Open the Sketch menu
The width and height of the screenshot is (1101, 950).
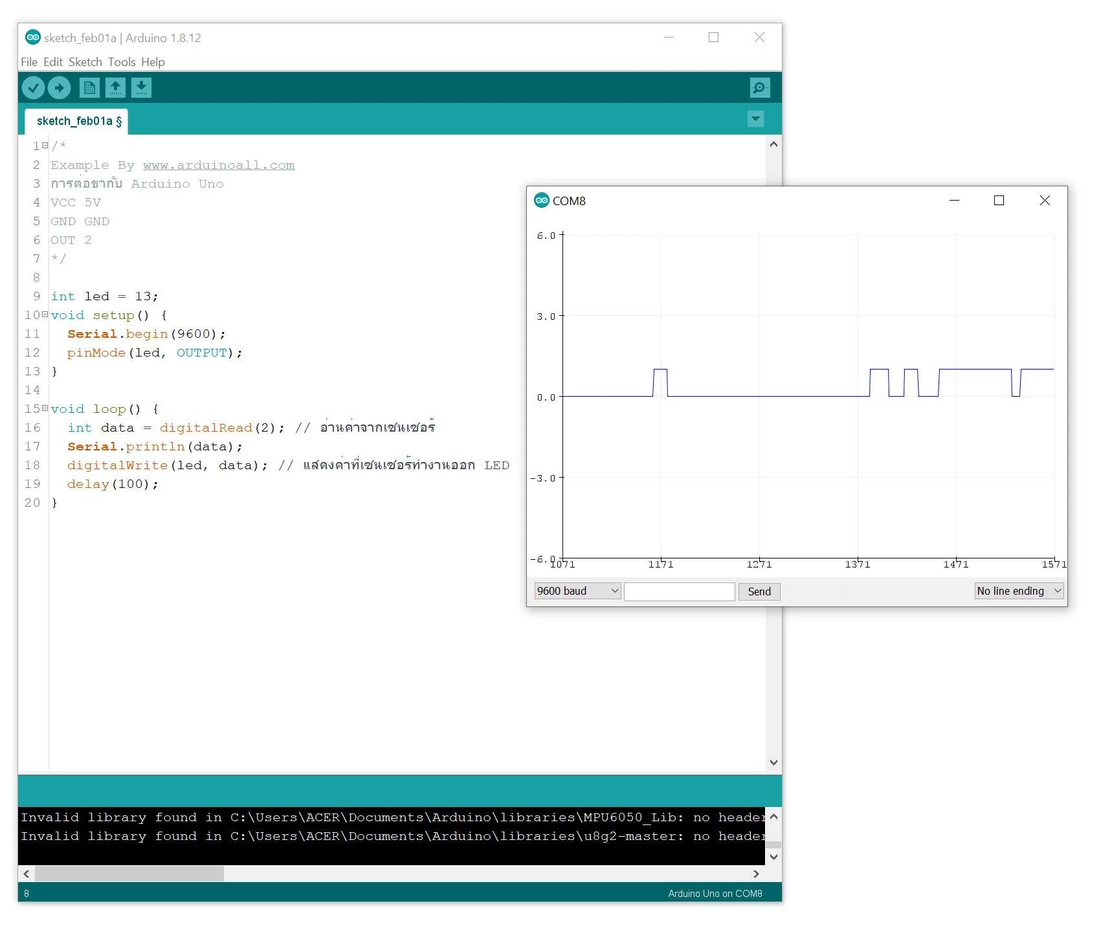[x=85, y=62]
